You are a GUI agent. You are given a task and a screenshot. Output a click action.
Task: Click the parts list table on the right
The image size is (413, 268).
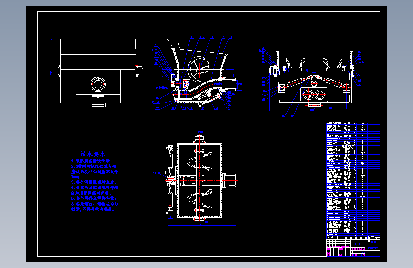pos(353,181)
